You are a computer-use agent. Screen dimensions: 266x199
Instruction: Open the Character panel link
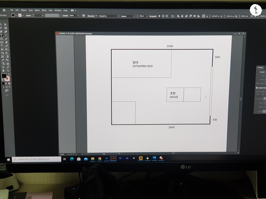[x=91, y=16]
